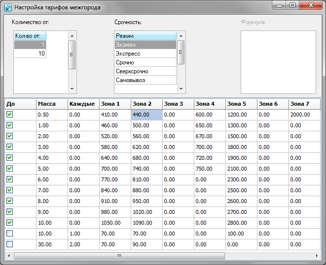The height and width of the screenshot is (265, 326).
Task: Click the 410.00 cell in Зона 1
Action: 115,115
